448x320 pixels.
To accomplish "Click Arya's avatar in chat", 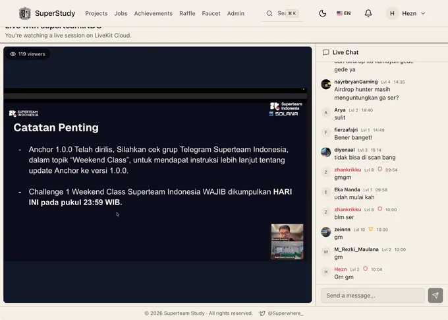I will 325,112.
